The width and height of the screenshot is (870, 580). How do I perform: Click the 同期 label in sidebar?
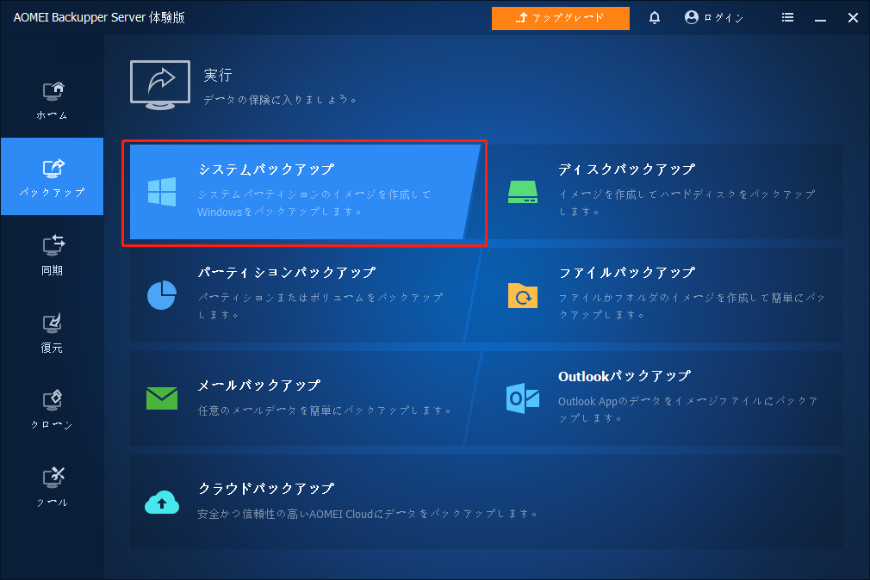pyautogui.click(x=53, y=270)
